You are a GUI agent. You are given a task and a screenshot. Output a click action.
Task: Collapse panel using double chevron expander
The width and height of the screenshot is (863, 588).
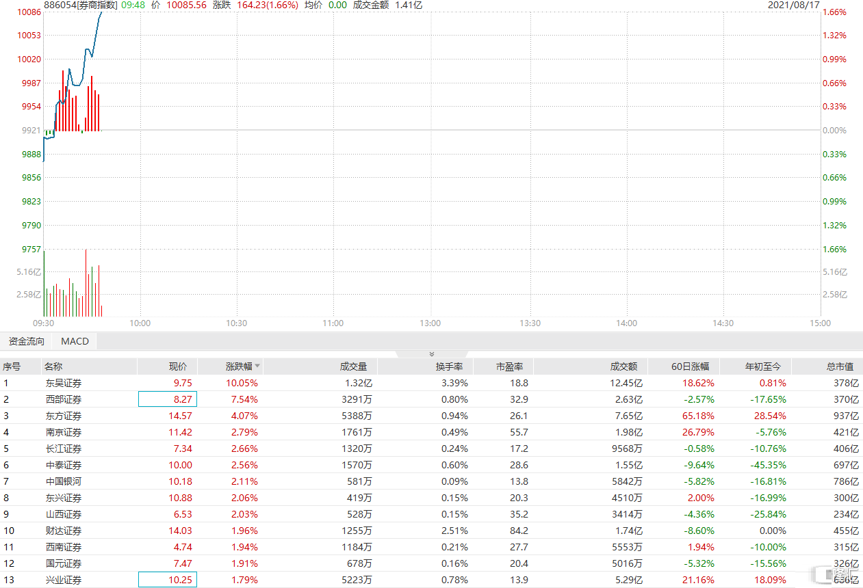[x=431, y=354]
